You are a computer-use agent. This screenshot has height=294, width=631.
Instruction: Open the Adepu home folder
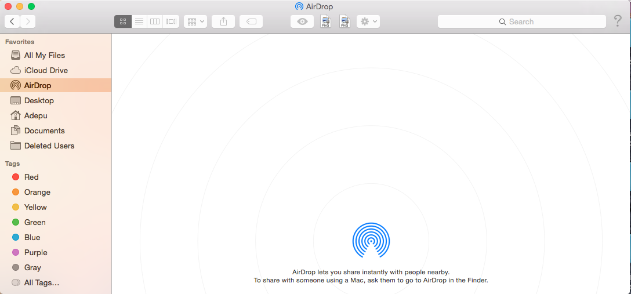click(x=56, y=115)
